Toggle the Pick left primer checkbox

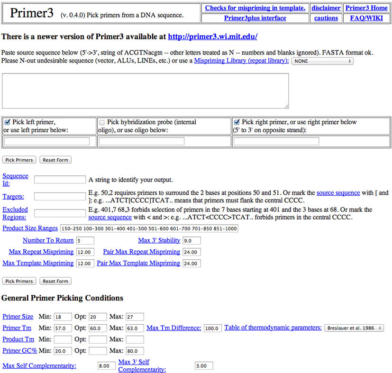click(8, 122)
